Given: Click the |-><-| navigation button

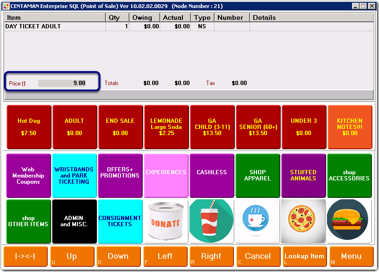Looking at the screenshot, I should (26, 256).
